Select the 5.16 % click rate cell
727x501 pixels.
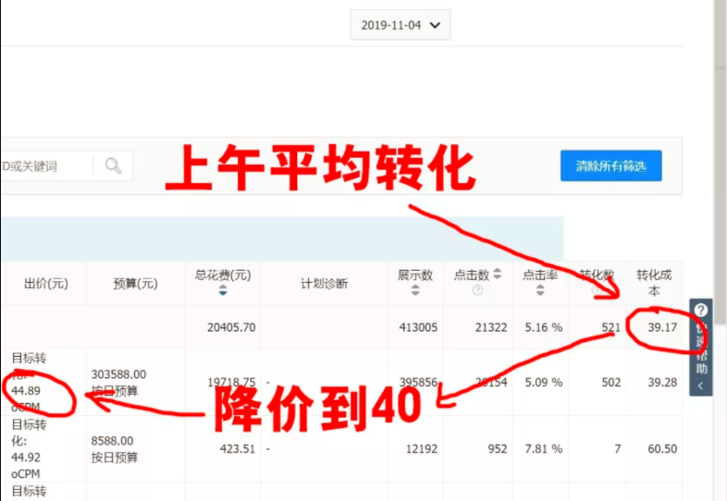543,327
